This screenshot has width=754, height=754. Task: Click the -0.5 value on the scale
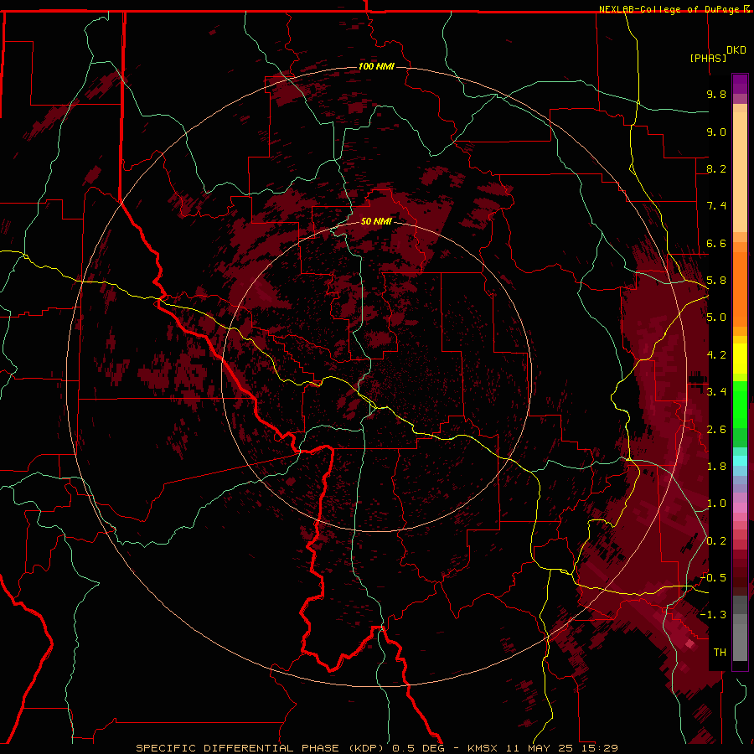pyautogui.click(x=713, y=578)
